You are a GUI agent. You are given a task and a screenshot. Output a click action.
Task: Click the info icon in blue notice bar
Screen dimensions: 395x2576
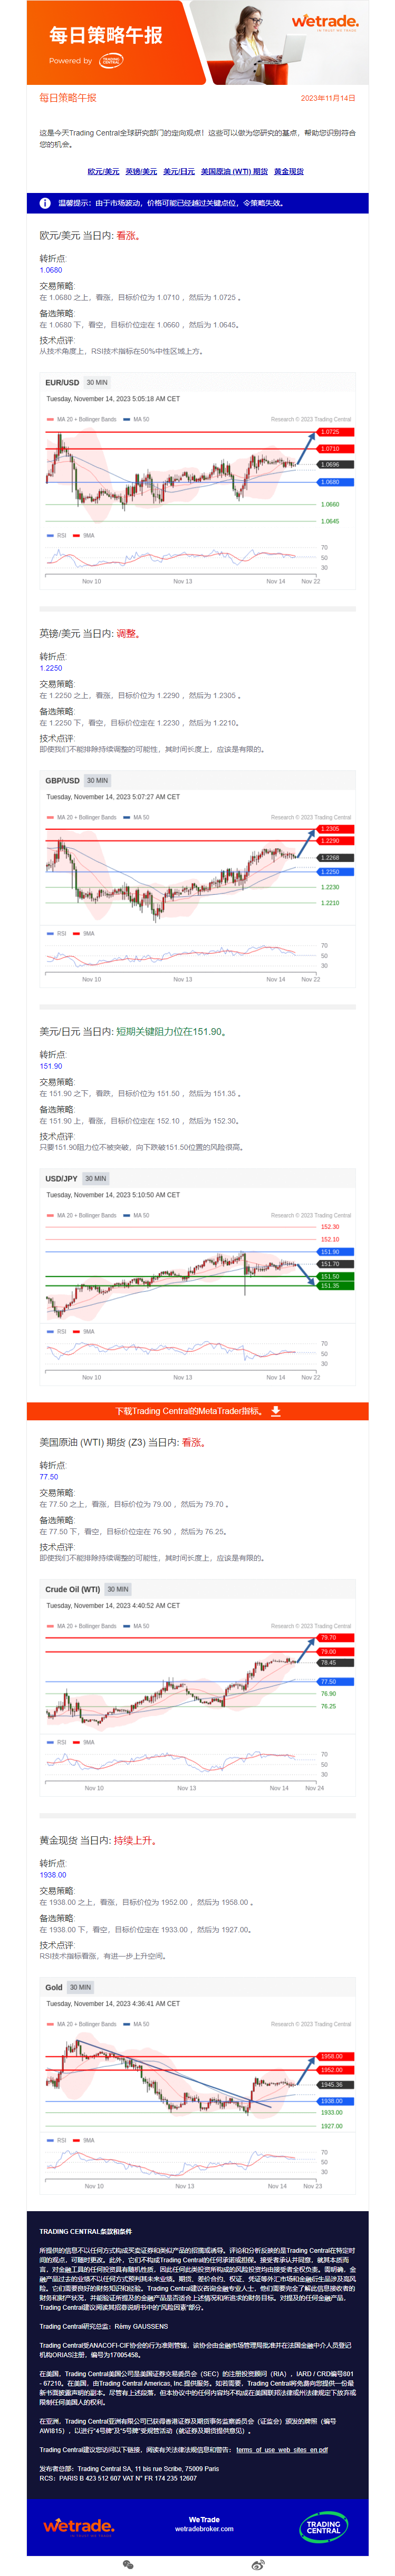coord(45,203)
